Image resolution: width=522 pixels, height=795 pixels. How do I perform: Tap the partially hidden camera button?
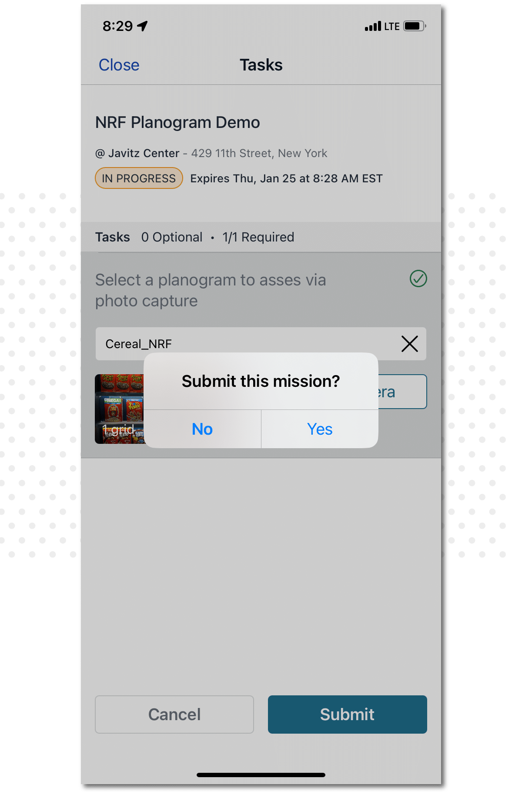point(402,392)
